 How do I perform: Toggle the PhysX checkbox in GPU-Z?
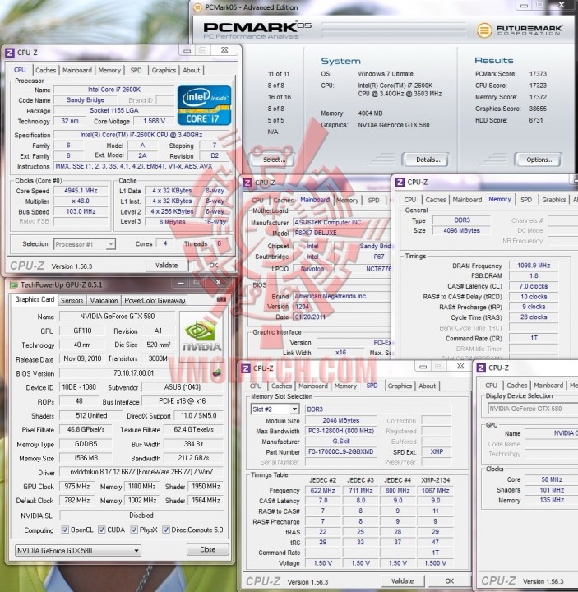tap(134, 530)
